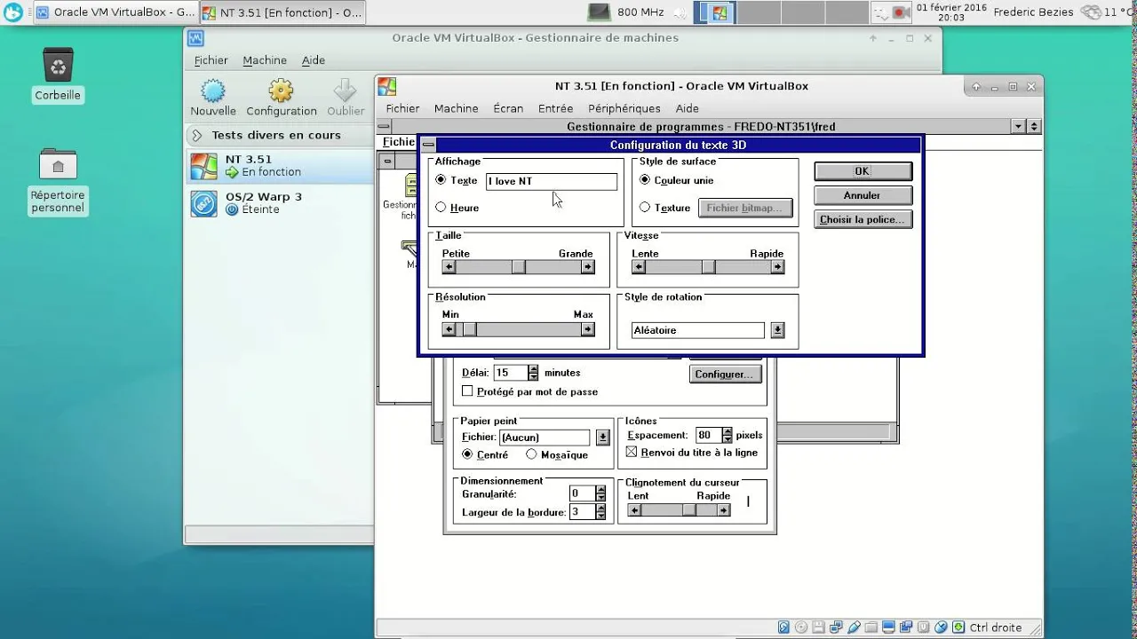Screen dimensions: 1137x639
Task: Click network adapters icon in VM status bar
Action: [x=836, y=627]
